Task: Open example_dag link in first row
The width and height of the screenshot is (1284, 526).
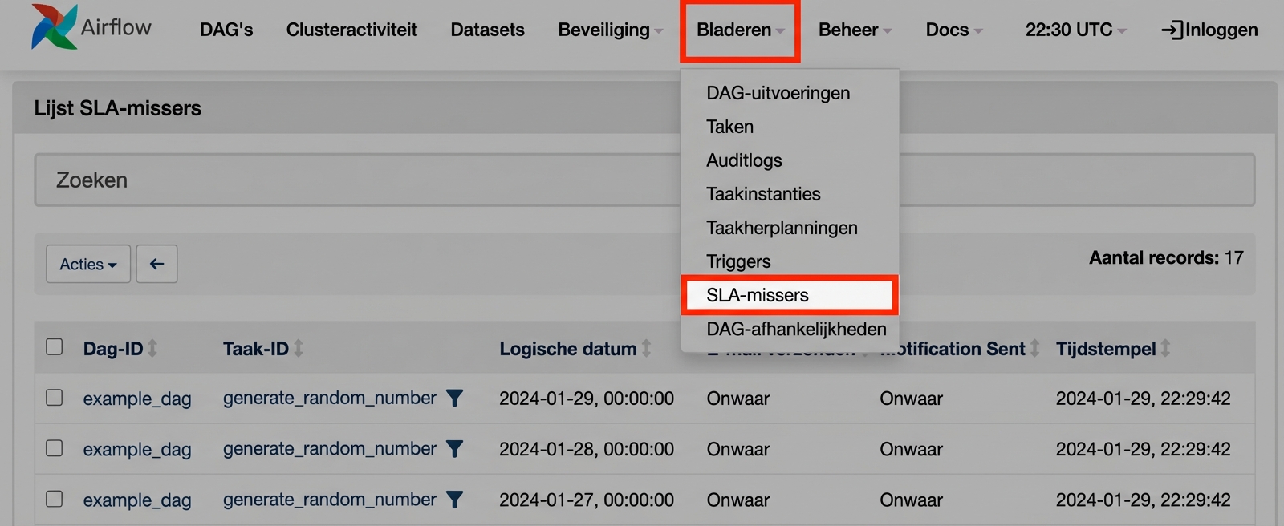Action: (x=137, y=399)
